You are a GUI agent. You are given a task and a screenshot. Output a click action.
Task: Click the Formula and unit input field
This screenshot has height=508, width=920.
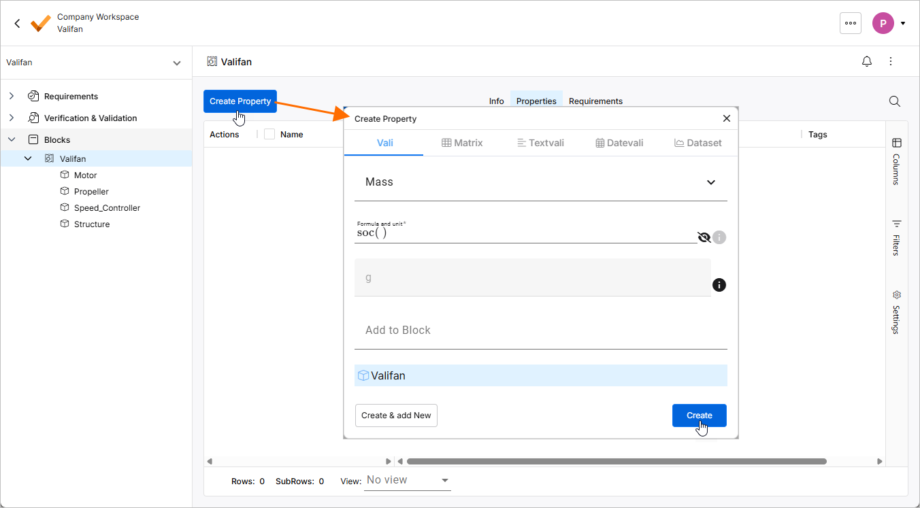coord(524,233)
